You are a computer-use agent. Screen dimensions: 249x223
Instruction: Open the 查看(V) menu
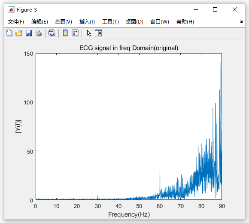click(64, 22)
